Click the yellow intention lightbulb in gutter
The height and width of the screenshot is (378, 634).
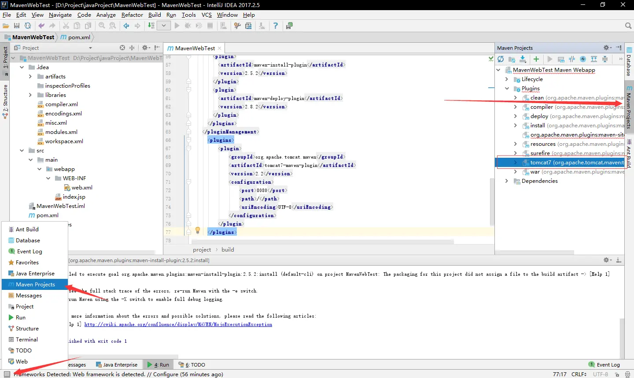point(198,230)
